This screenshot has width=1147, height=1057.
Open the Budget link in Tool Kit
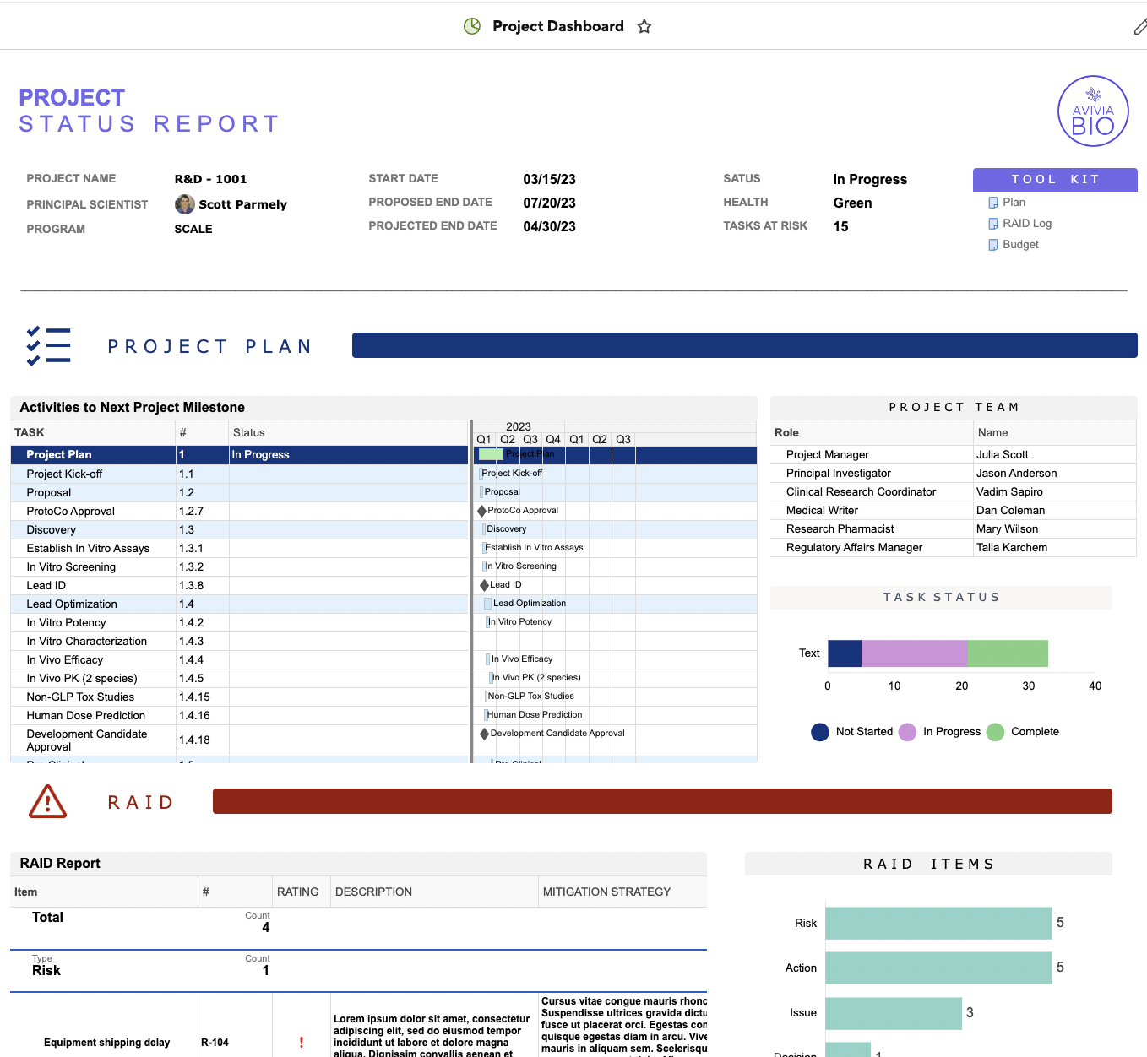1020,245
